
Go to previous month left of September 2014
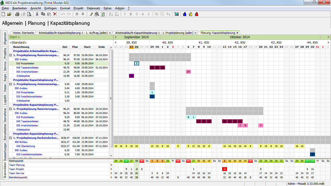click(116, 37)
